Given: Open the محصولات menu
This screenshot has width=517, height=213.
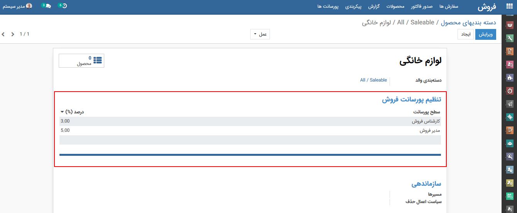Looking at the screenshot, I should click(x=395, y=7).
